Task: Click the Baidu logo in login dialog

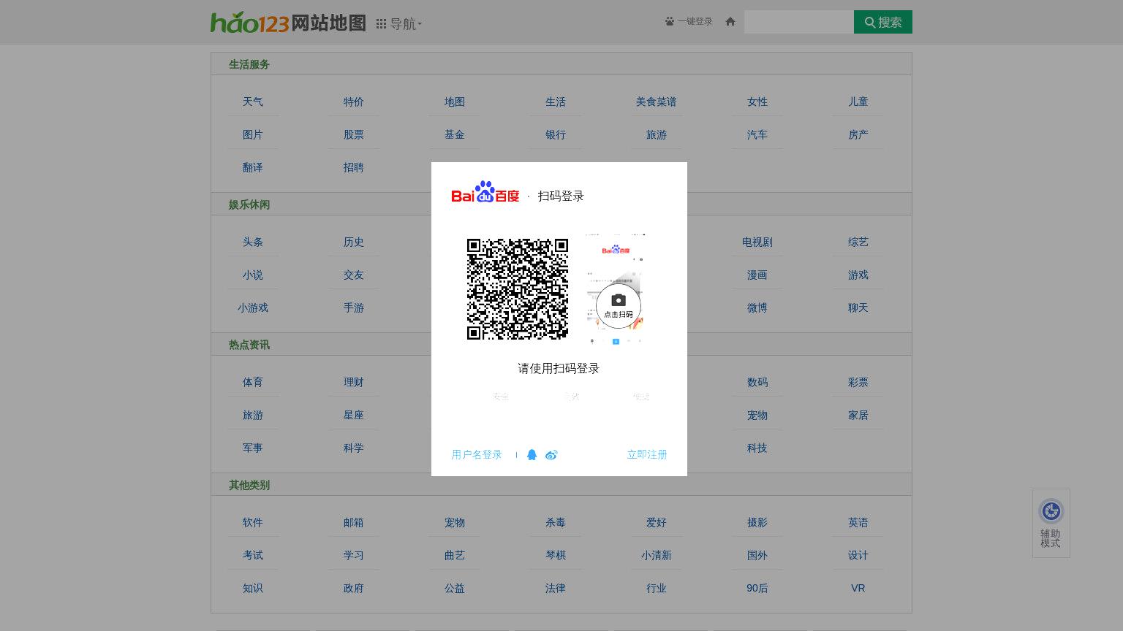Action: (x=485, y=193)
